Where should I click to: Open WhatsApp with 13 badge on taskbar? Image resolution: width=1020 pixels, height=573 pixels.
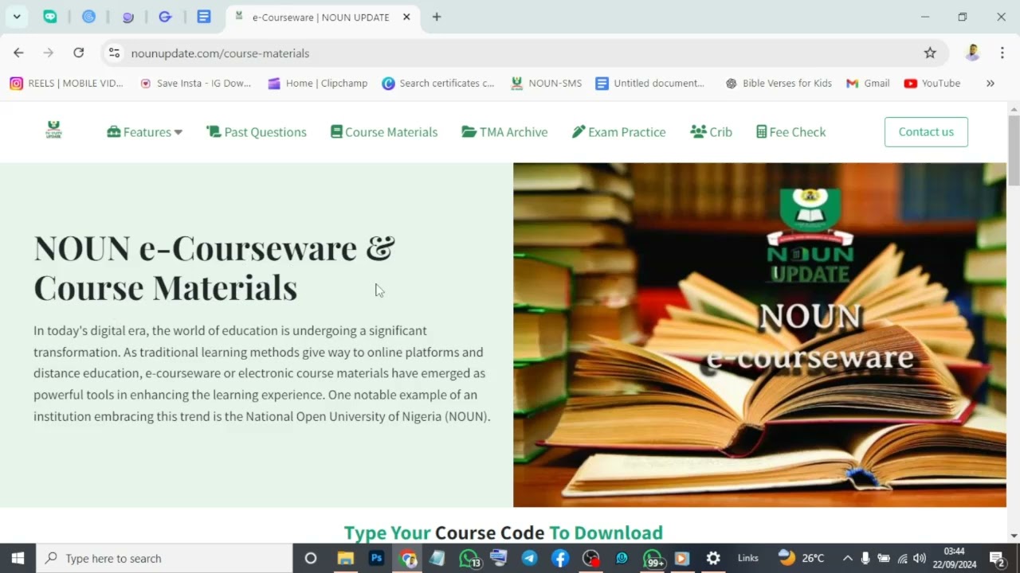470,559
